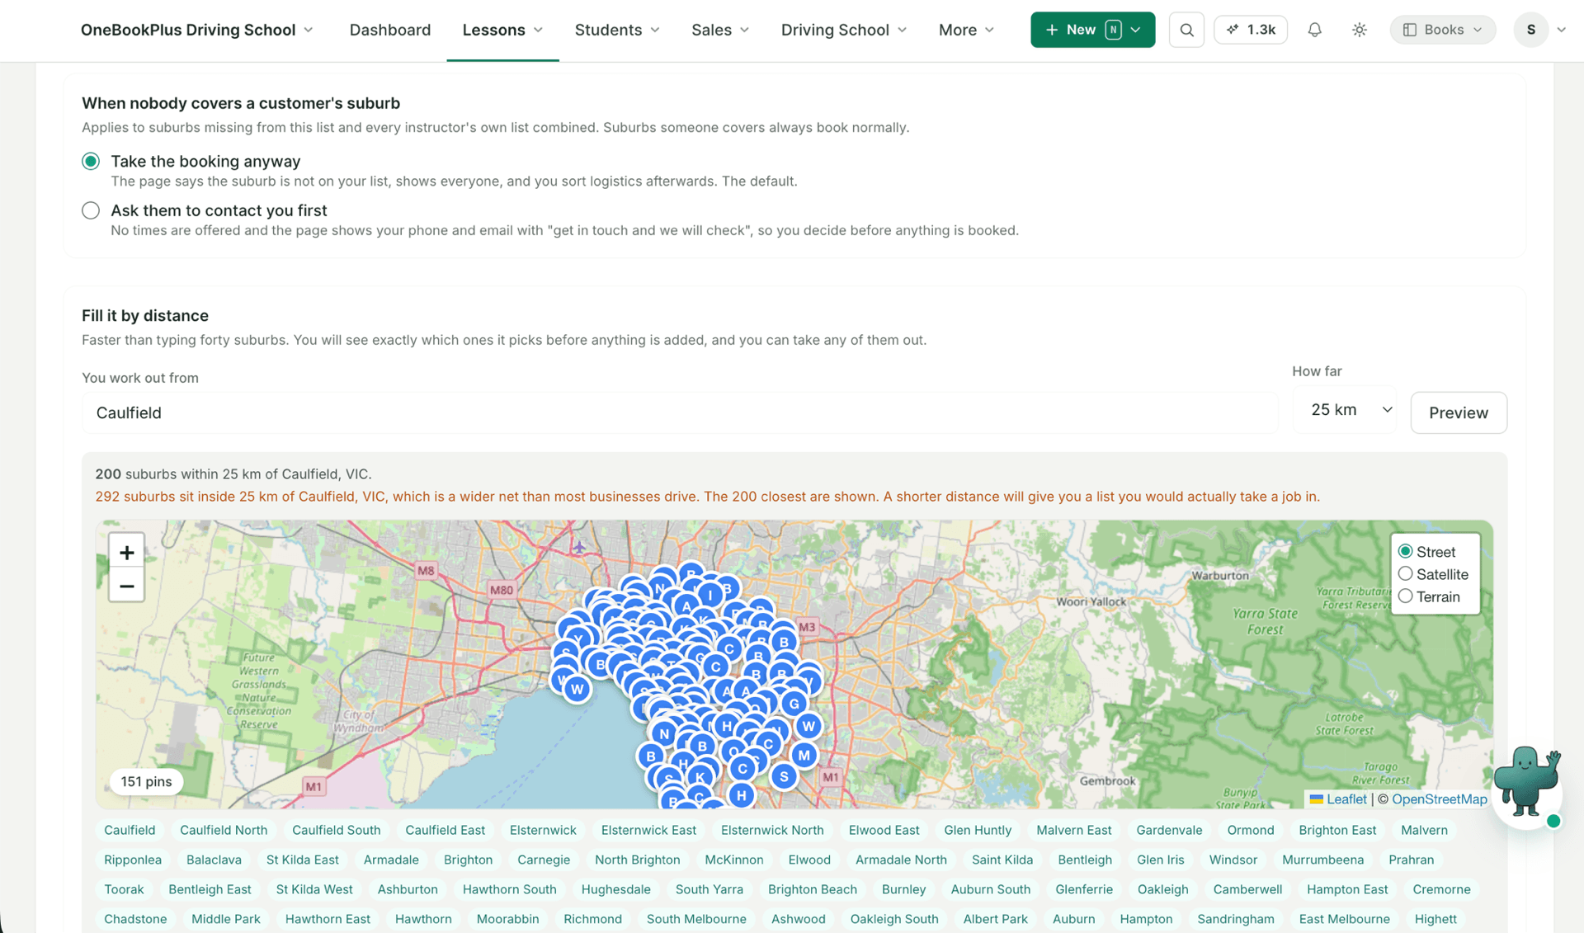Click the Caulfield suburb chip
Screen dimensions: 1584x933
(130, 830)
